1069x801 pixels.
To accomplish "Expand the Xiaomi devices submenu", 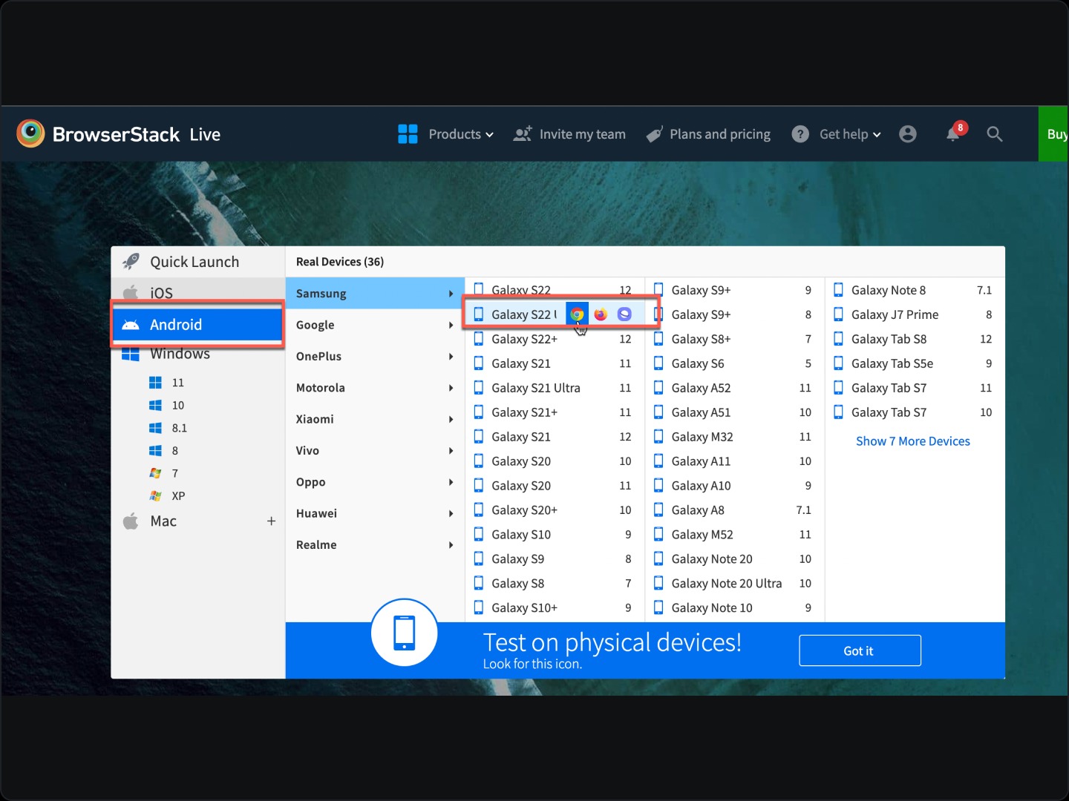I will pos(375,419).
